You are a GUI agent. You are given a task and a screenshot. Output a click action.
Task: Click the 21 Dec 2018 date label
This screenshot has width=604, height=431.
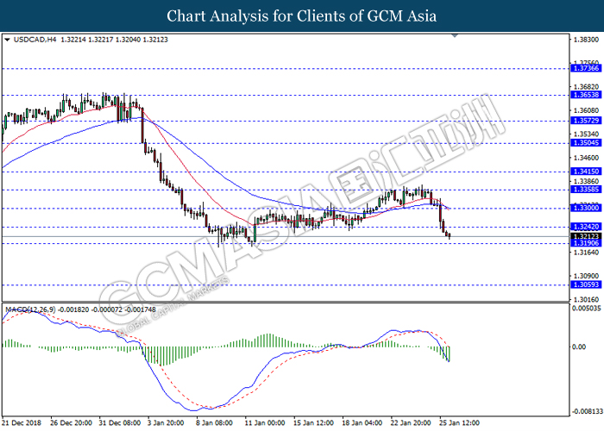click(x=22, y=423)
